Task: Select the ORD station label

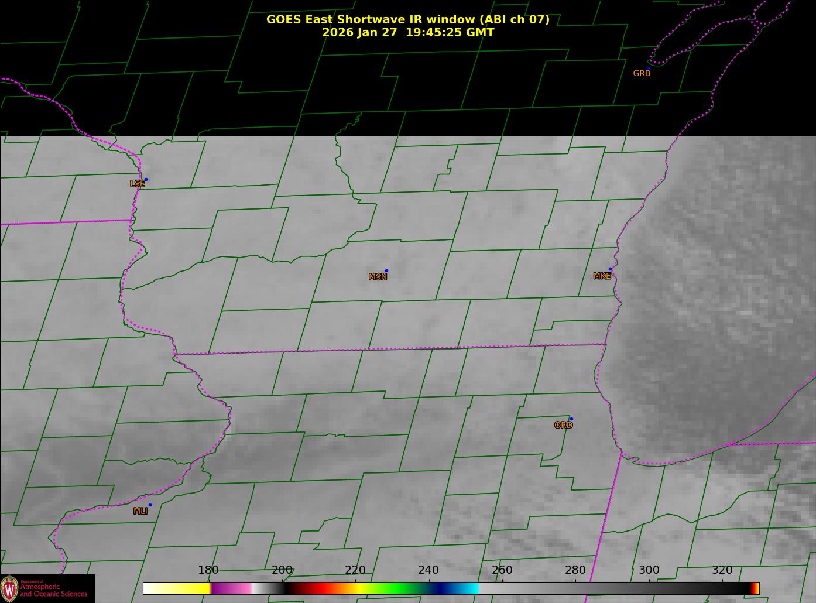Action: coord(564,425)
